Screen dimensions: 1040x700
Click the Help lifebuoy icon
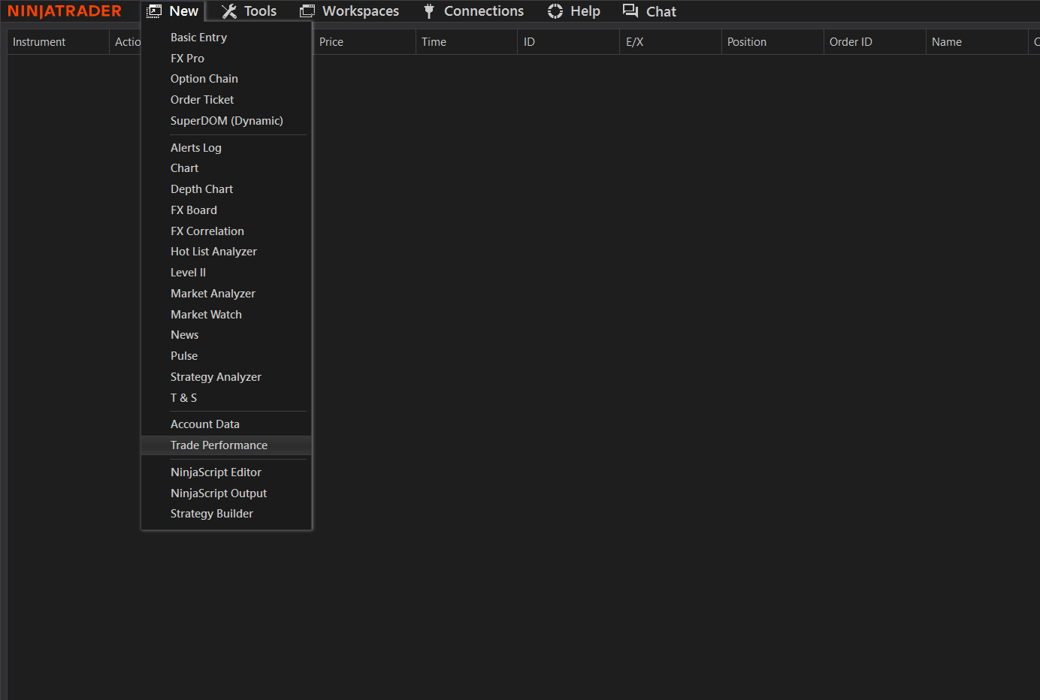coord(555,11)
